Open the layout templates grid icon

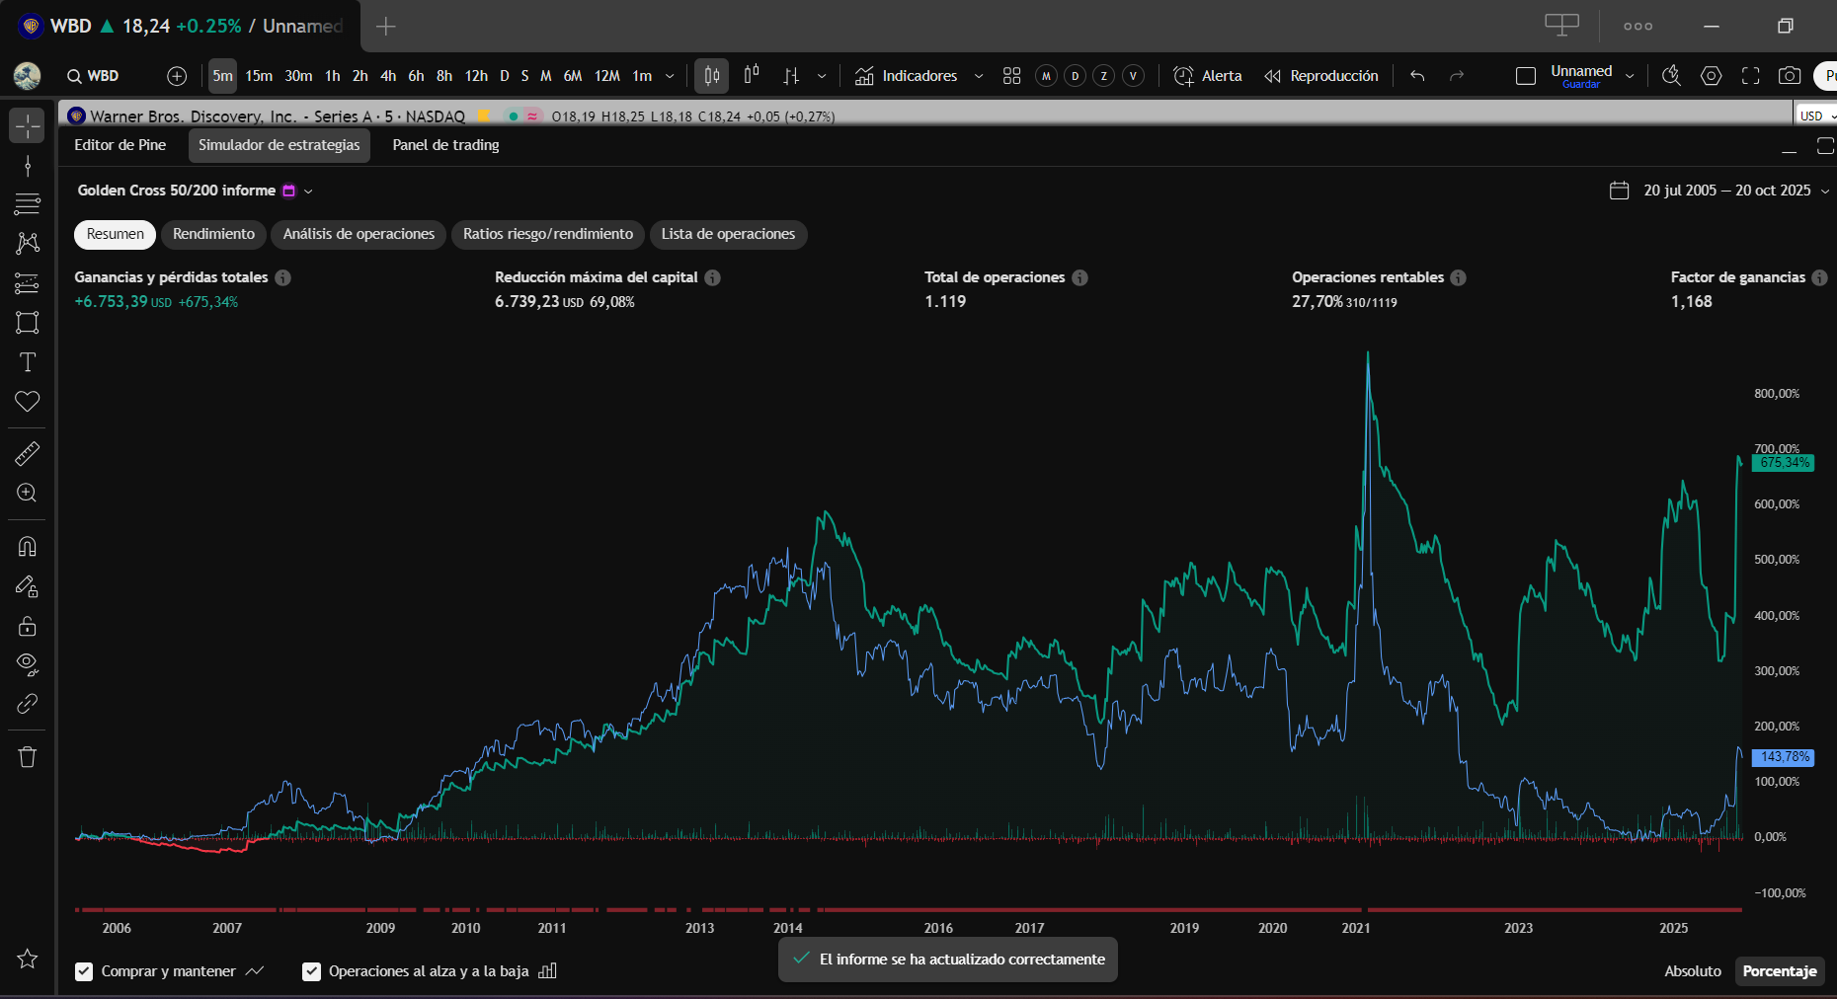point(1011,76)
